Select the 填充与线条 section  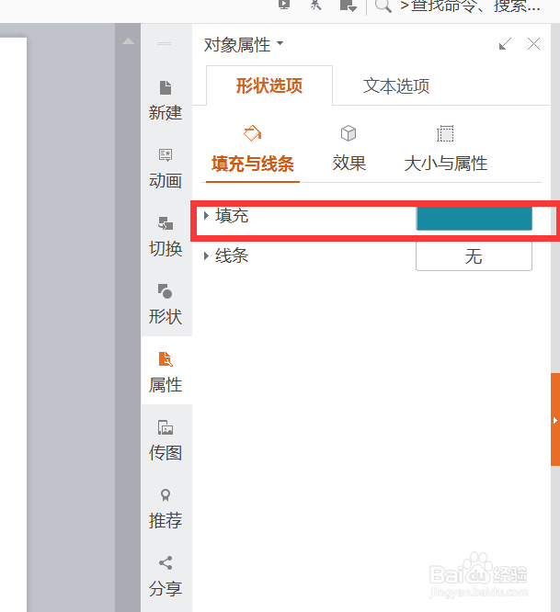point(253,153)
